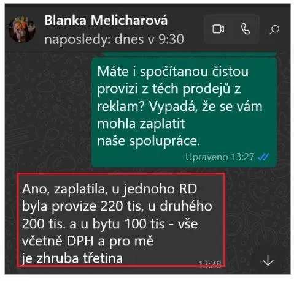Click the word "spolupráce" in sent message
This screenshot has height=281, width=294.
(x=164, y=141)
